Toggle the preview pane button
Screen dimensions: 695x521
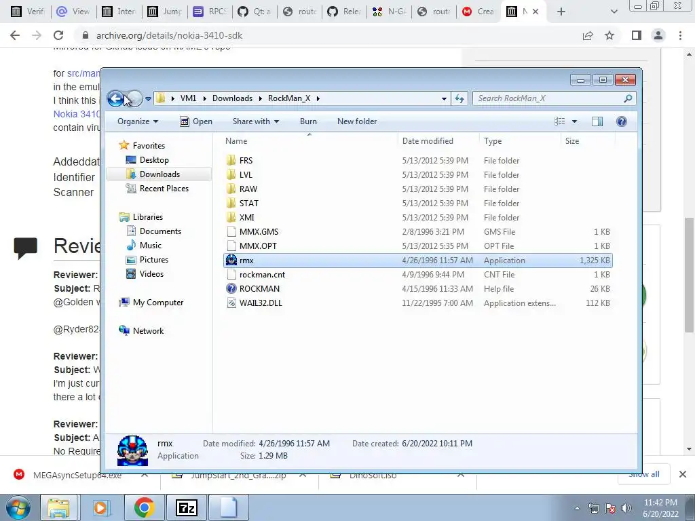(x=597, y=121)
